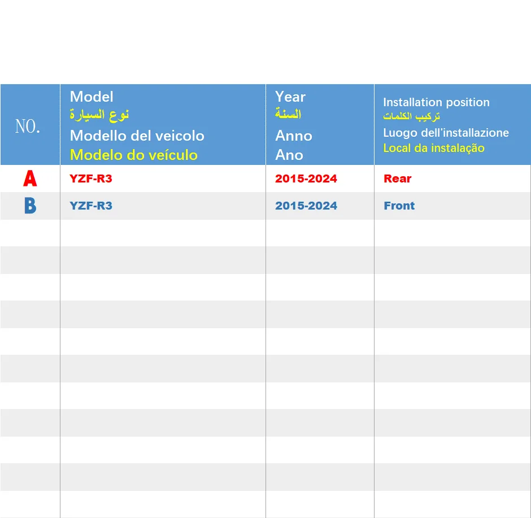Select the yellow "Local da instalação" text
531x518 pixels.
(x=434, y=149)
